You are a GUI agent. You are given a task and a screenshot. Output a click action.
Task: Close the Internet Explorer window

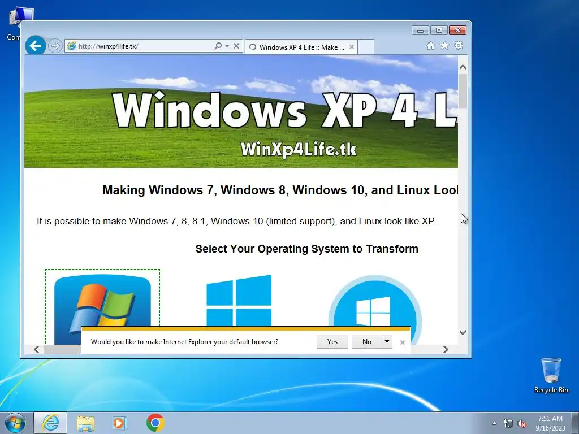pyautogui.click(x=457, y=31)
